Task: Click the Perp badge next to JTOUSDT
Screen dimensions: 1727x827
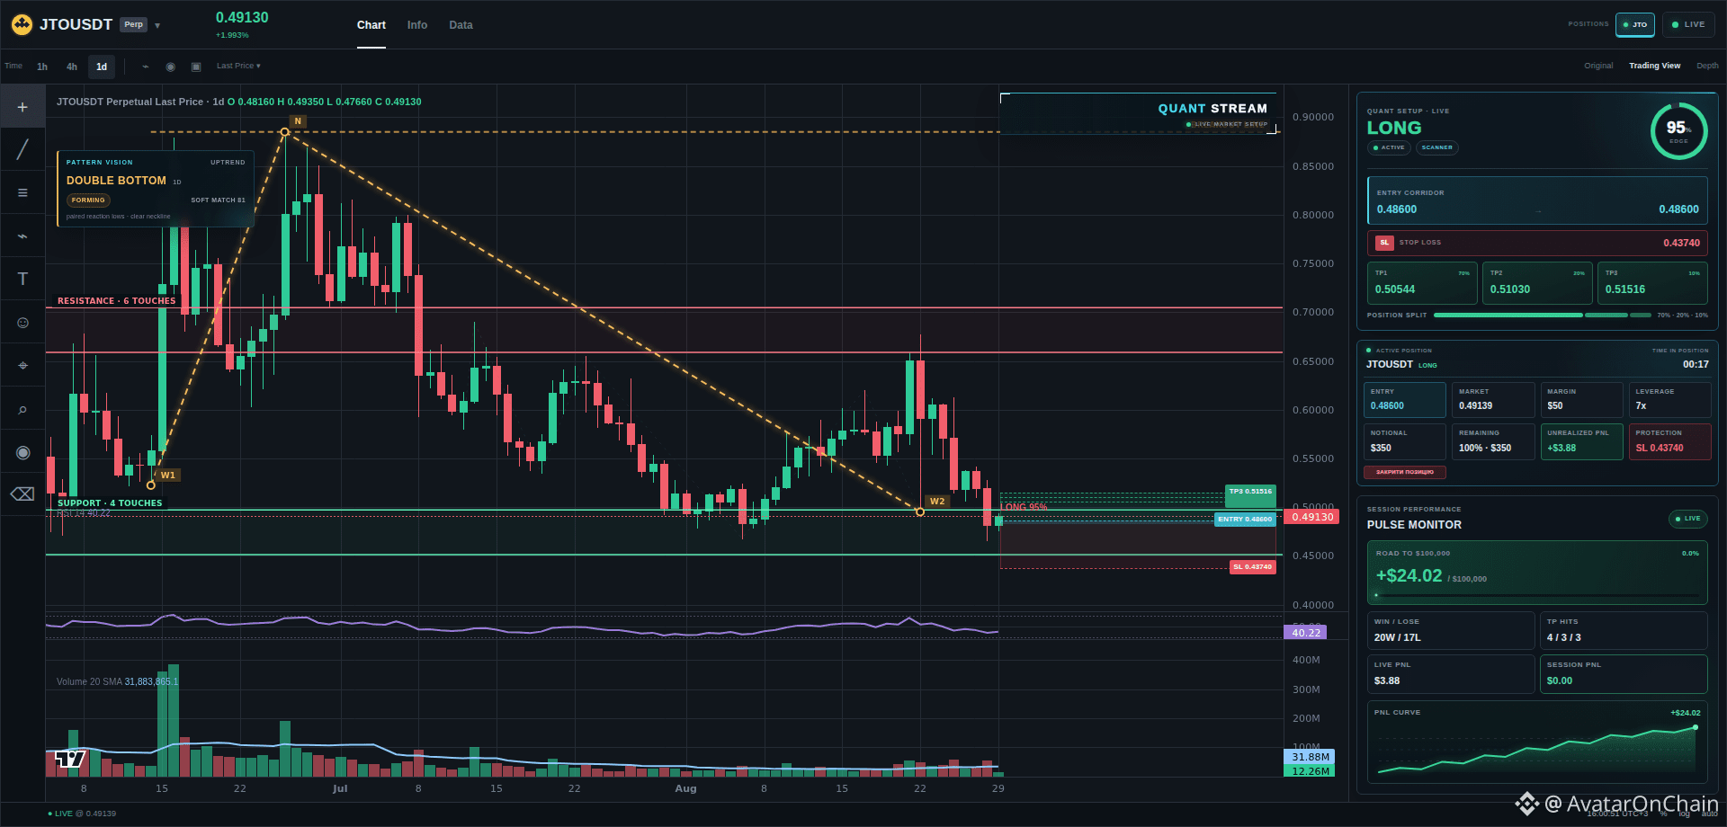Action: click(134, 24)
